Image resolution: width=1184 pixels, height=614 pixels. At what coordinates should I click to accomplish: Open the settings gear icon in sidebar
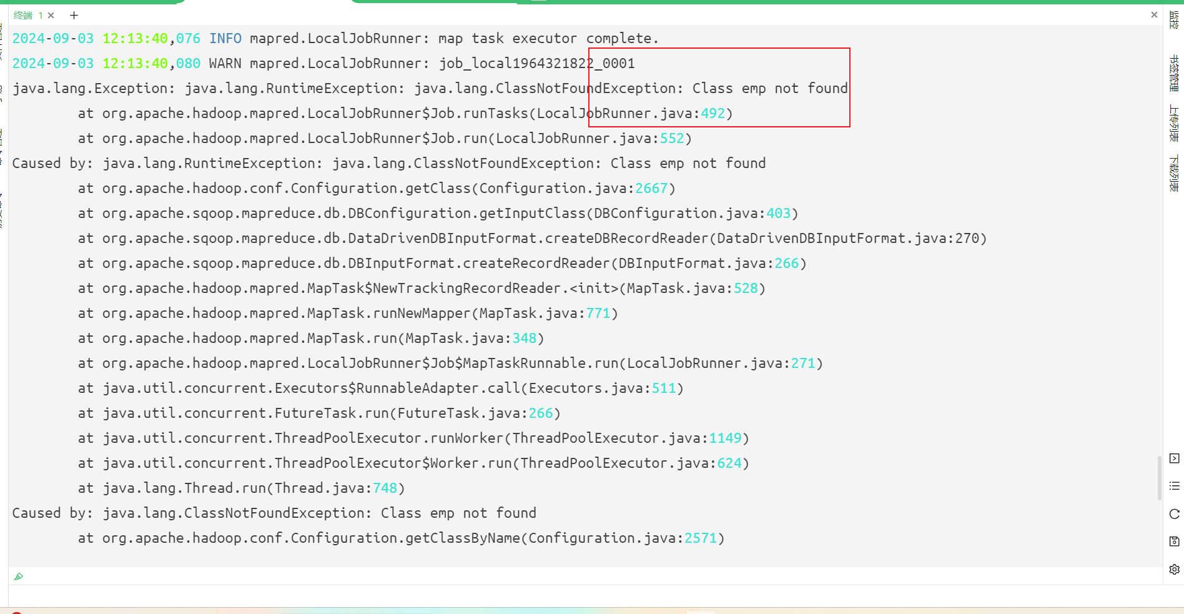(x=1174, y=570)
